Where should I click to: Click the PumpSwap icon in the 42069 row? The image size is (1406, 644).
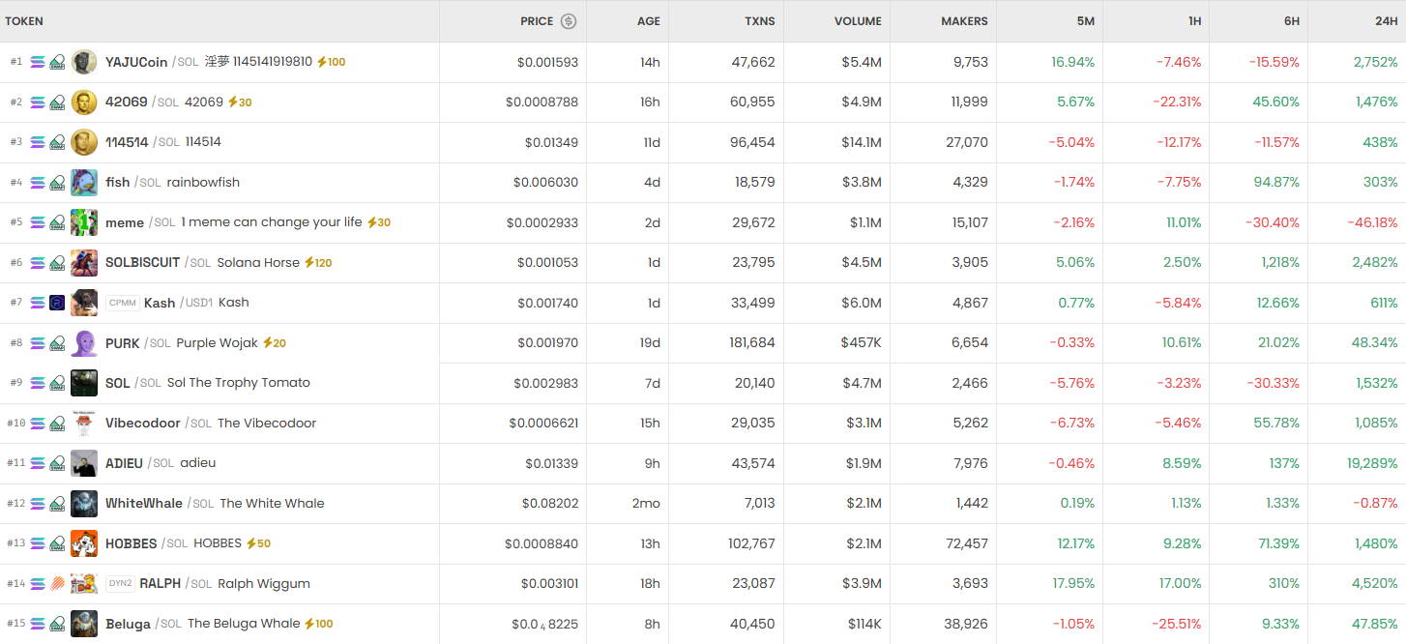coord(57,102)
